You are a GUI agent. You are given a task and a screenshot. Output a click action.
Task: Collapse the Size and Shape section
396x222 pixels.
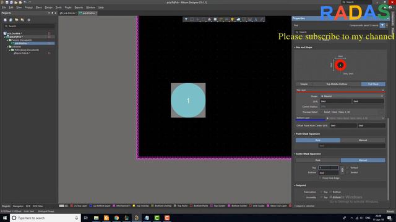click(x=295, y=47)
